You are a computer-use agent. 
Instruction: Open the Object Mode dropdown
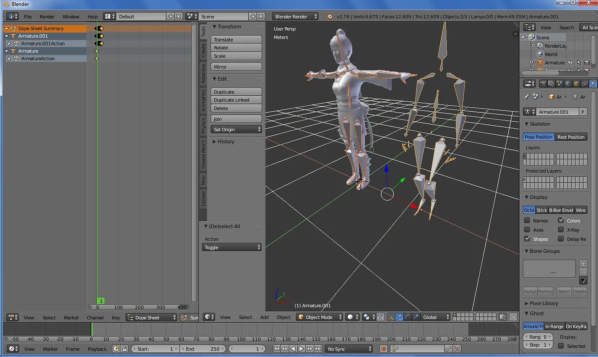(320, 317)
